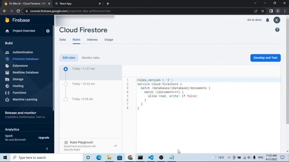Open project settings gear icon
Screen dimensions: 289x162
48,31
